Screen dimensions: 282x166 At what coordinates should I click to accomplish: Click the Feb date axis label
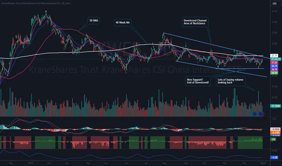coord(49,163)
